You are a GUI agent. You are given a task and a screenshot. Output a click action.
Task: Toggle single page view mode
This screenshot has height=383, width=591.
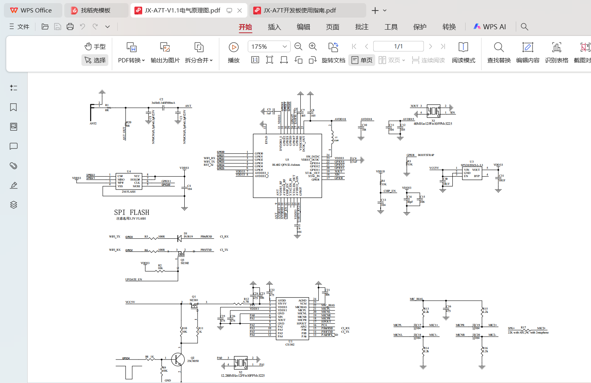coord(362,60)
